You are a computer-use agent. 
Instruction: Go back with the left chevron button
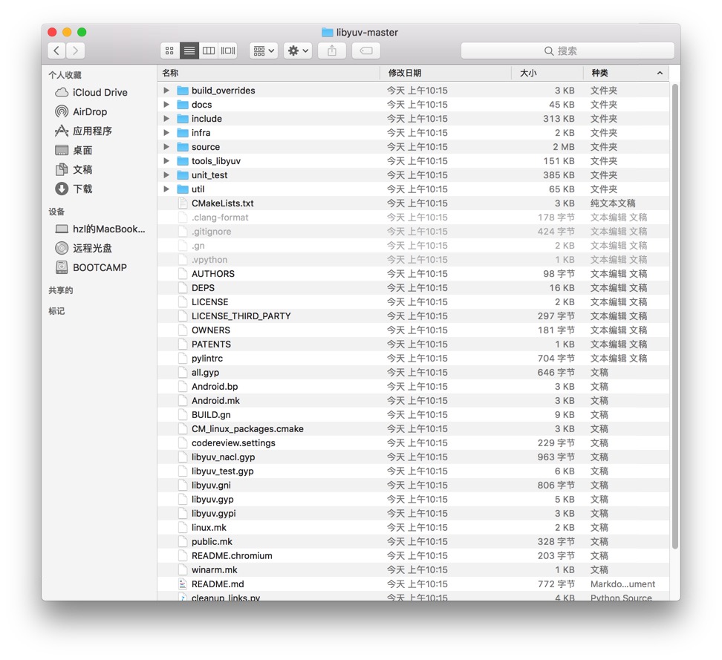tap(56, 50)
